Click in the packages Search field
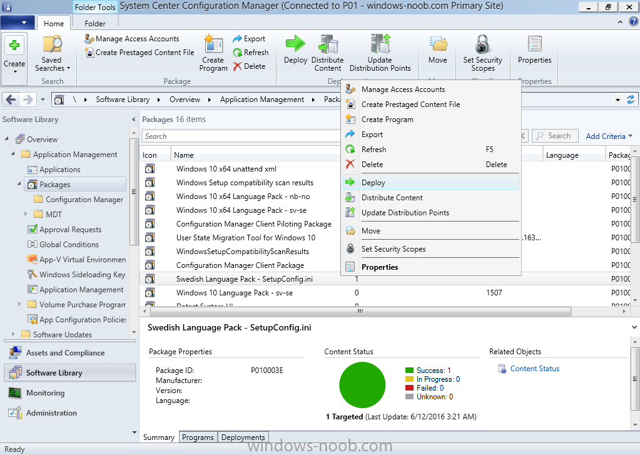 [x=241, y=136]
